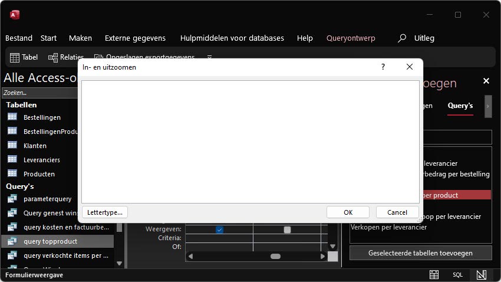Open the Externe gegevens ribbon tab
The height and width of the screenshot is (282, 501).
point(135,38)
